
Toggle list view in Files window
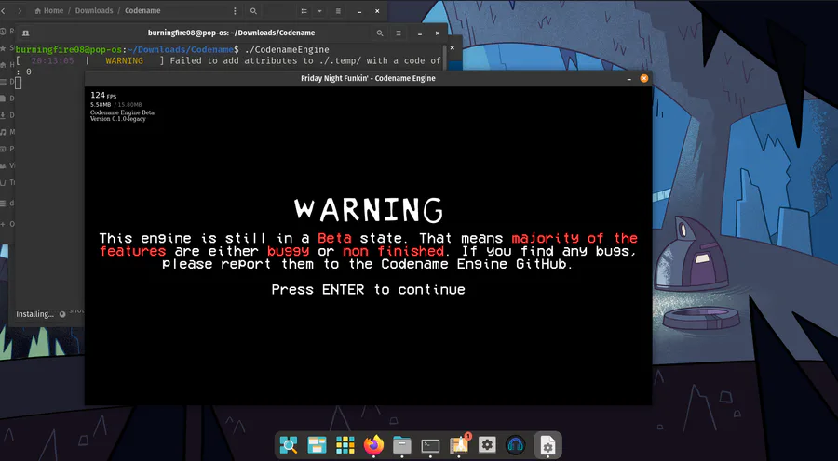pyautogui.click(x=304, y=10)
